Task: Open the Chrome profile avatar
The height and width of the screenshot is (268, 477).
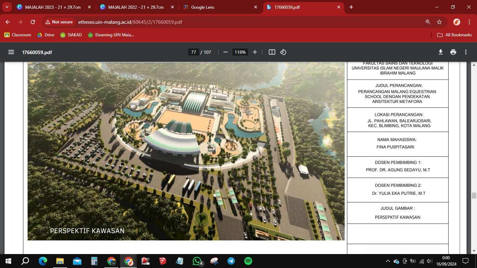Action: coord(456,22)
